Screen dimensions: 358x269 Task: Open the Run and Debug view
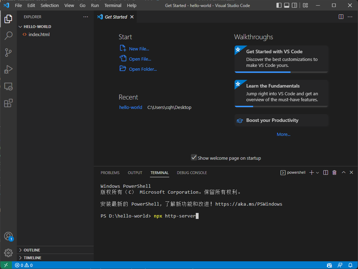tap(8, 69)
